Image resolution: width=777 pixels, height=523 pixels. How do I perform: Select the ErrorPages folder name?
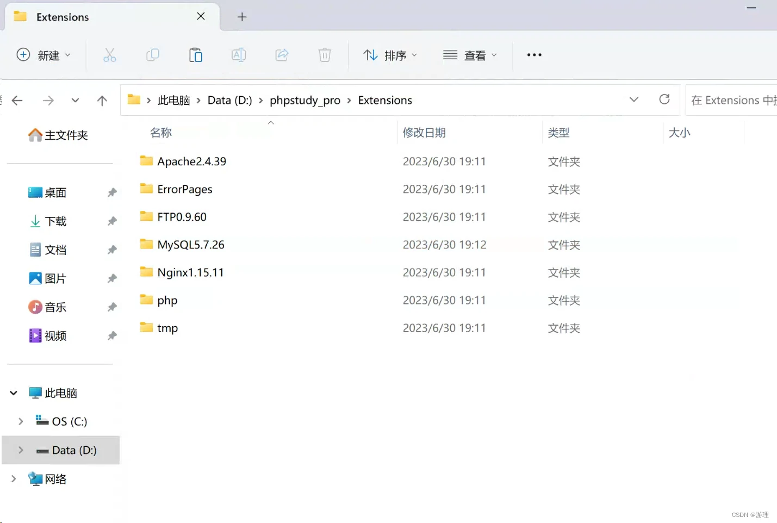(x=185, y=189)
